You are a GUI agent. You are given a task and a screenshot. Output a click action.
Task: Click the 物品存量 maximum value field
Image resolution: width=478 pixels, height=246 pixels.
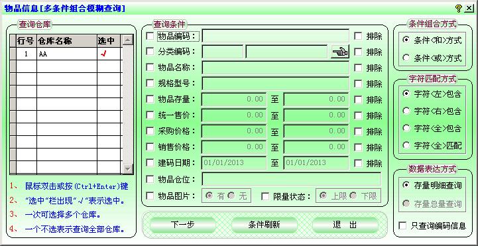coord(316,99)
